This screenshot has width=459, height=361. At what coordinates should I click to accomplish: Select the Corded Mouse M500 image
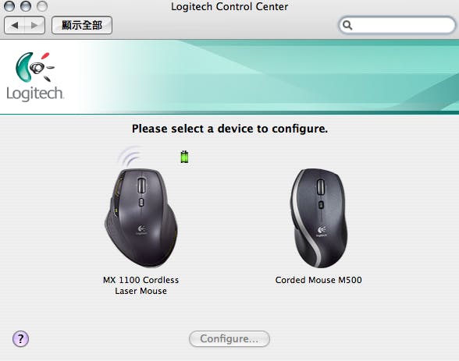(320, 218)
